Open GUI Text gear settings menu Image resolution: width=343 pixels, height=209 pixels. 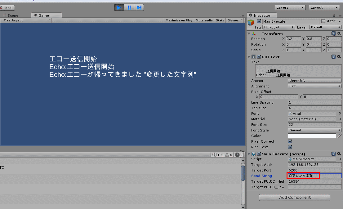click(339, 57)
